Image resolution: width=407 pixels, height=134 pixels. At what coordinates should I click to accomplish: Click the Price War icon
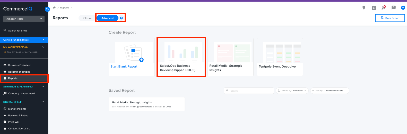tap(5, 122)
